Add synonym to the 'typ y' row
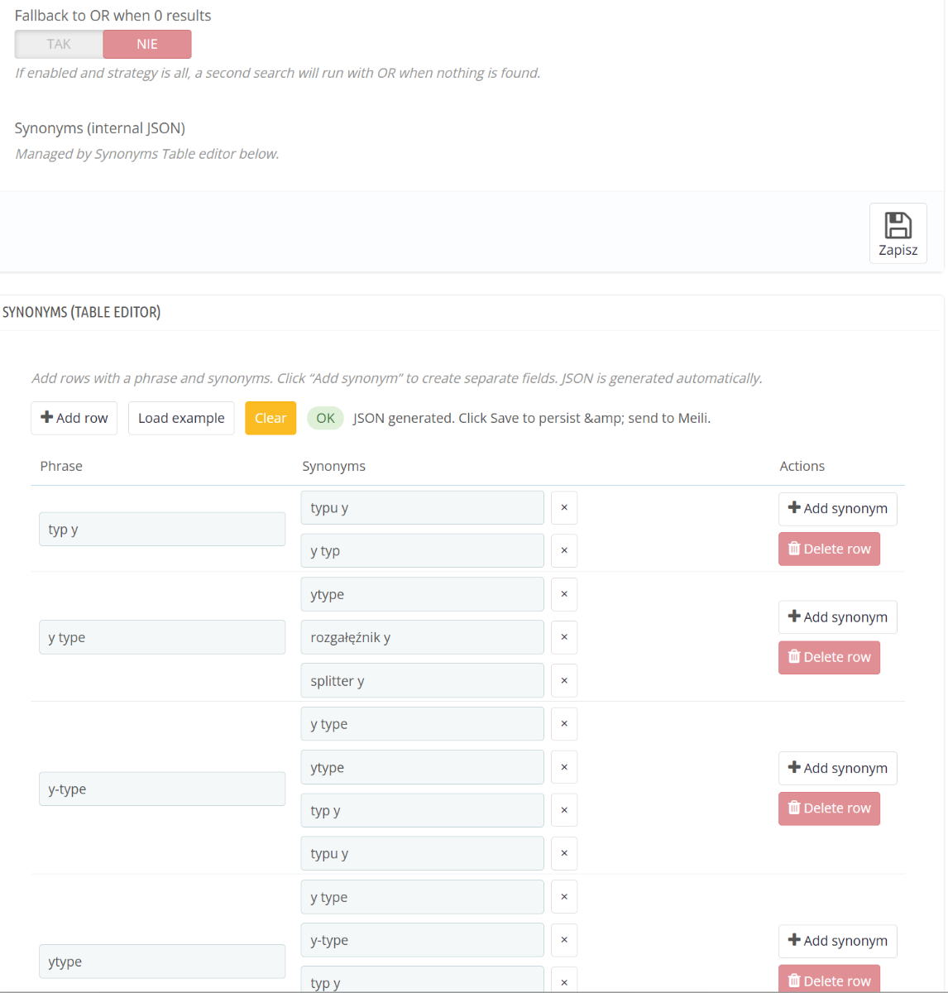Screen dimensions: 948x993 point(837,509)
